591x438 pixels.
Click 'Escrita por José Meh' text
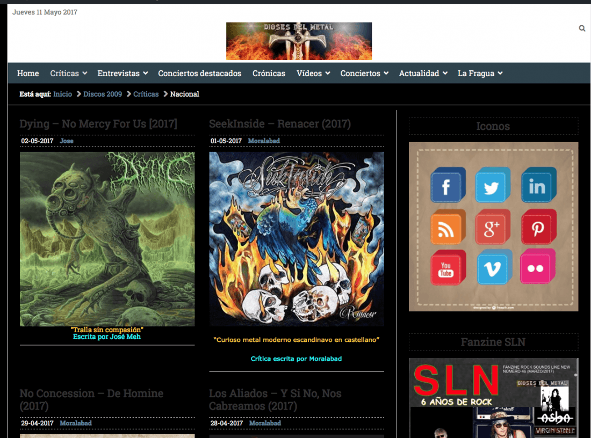point(107,337)
